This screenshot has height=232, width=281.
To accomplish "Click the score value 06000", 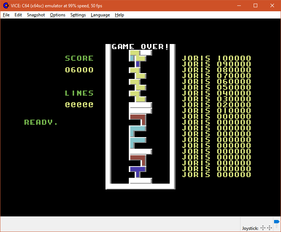I will (79, 70).
